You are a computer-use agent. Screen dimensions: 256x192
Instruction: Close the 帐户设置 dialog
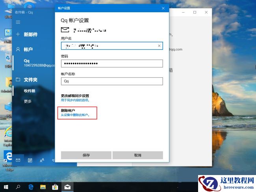[x=163, y=8]
